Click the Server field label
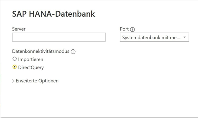This screenshot has width=198, height=118. coord(19,29)
